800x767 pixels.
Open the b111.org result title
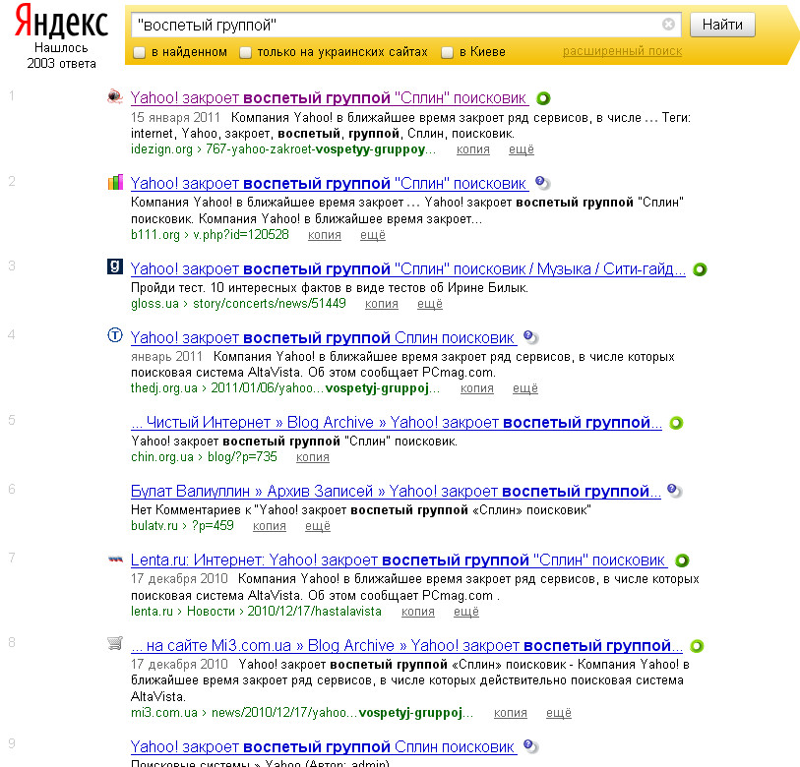pos(329,183)
